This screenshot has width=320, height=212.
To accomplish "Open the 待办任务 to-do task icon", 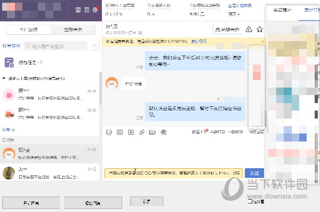I will coord(9,62).
